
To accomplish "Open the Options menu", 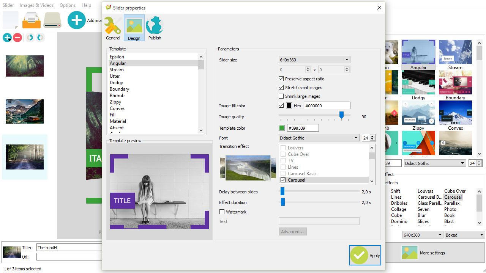I will tap(68, 5).
